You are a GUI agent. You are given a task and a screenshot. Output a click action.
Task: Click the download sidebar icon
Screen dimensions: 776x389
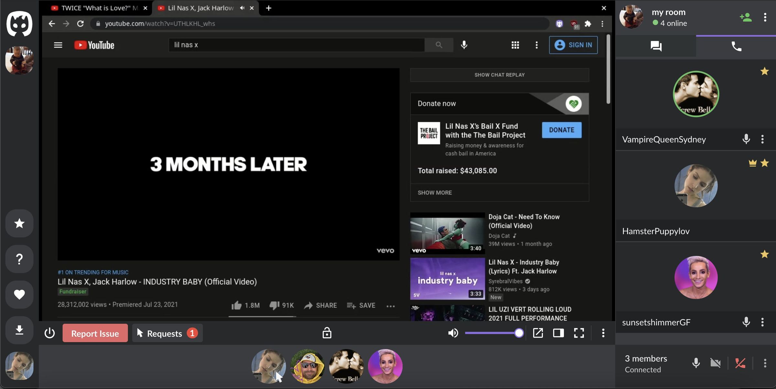point(19,330)
